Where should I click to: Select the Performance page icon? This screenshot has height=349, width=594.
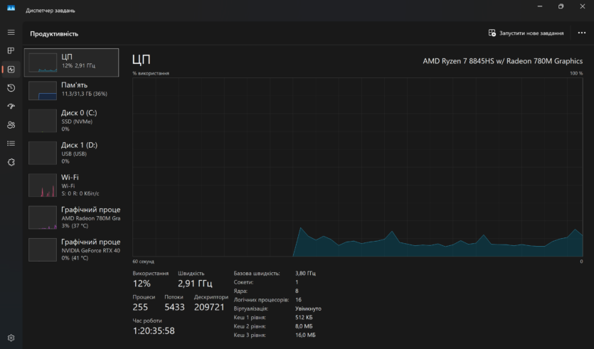[x=11, y=69]
